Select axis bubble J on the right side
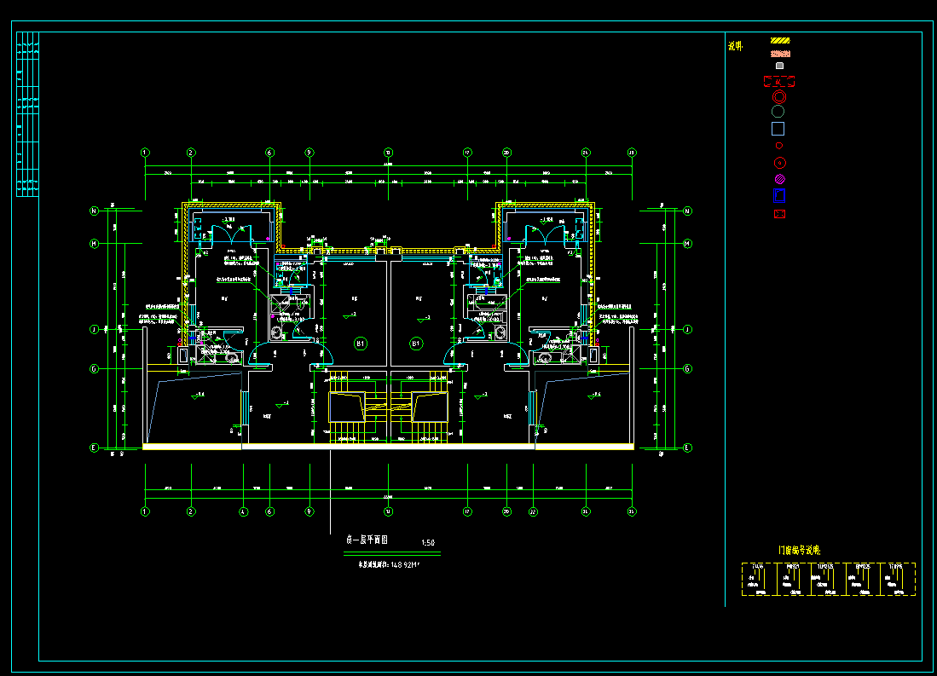Image resolution: width=937 pixels, height=676 pixels. pyautogui.click(x=687, y=329)
